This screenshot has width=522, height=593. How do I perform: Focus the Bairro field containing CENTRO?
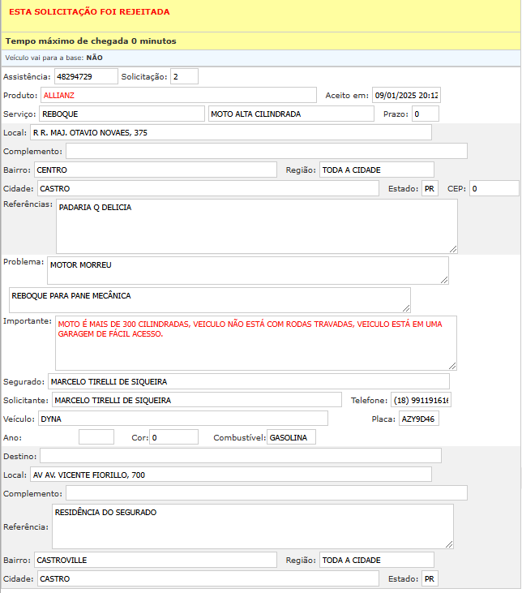(155, 170)
